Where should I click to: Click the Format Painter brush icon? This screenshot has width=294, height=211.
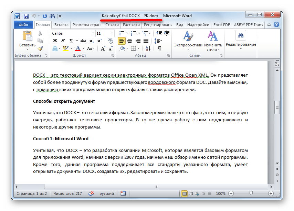(40, 48)
